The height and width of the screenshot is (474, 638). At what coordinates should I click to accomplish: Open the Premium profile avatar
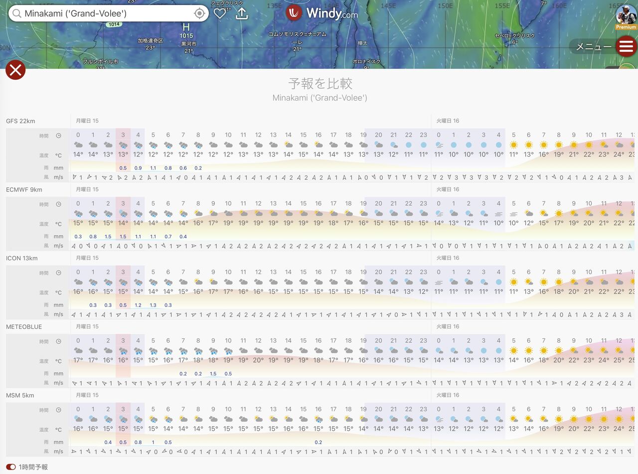pos(626,16)
